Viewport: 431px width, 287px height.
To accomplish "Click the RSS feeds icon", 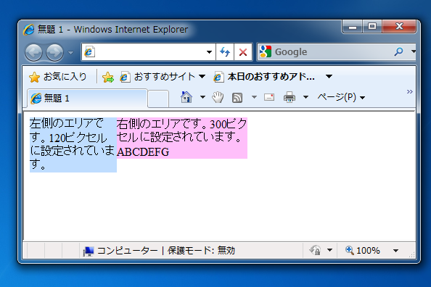I will (237, 98).
